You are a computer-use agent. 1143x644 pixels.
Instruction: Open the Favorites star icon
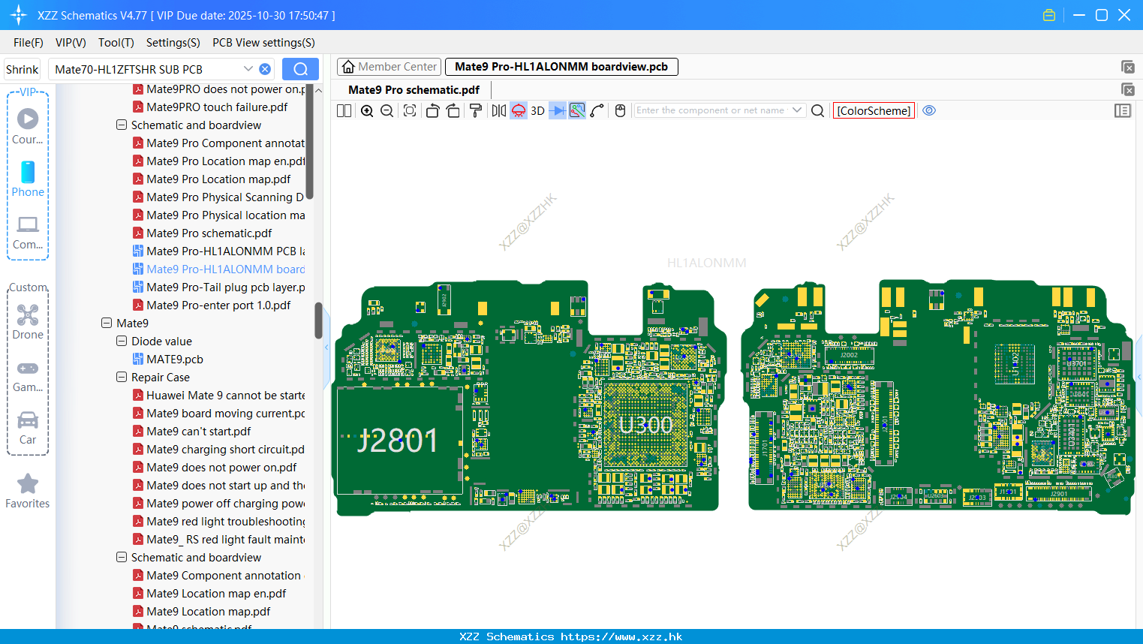(28, 491)
